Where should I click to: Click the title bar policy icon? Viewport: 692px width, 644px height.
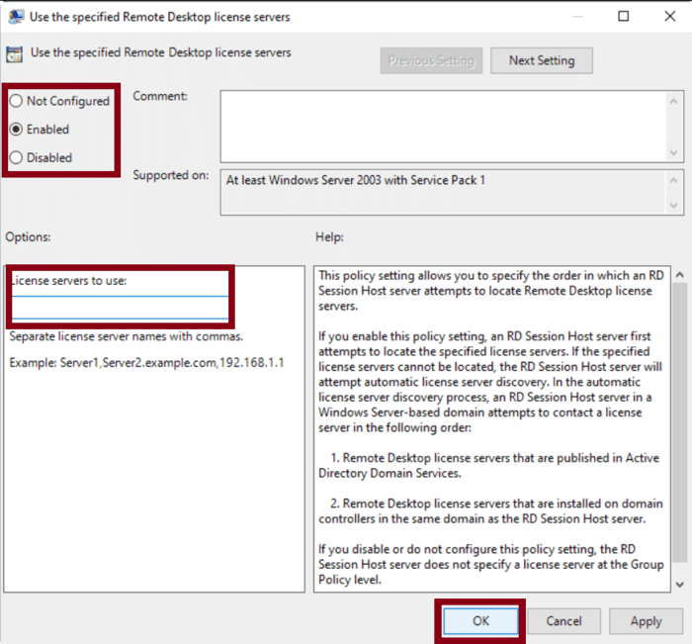(x=17, y=17)
